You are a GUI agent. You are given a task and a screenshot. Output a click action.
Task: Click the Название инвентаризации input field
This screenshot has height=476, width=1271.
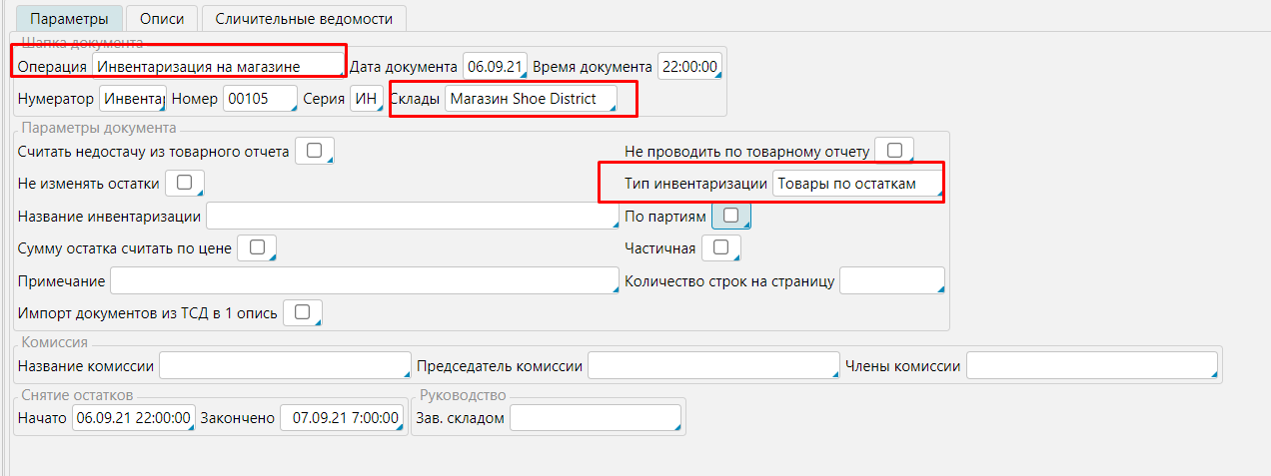[x=399, y=216]
